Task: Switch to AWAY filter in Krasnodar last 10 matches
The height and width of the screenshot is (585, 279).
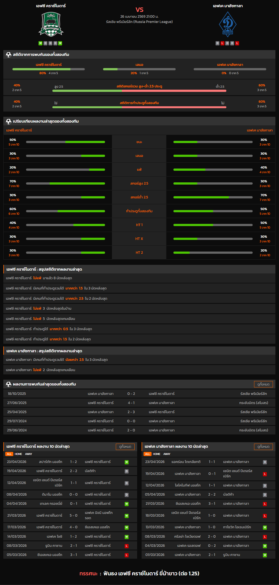Action: coord(29,454)
